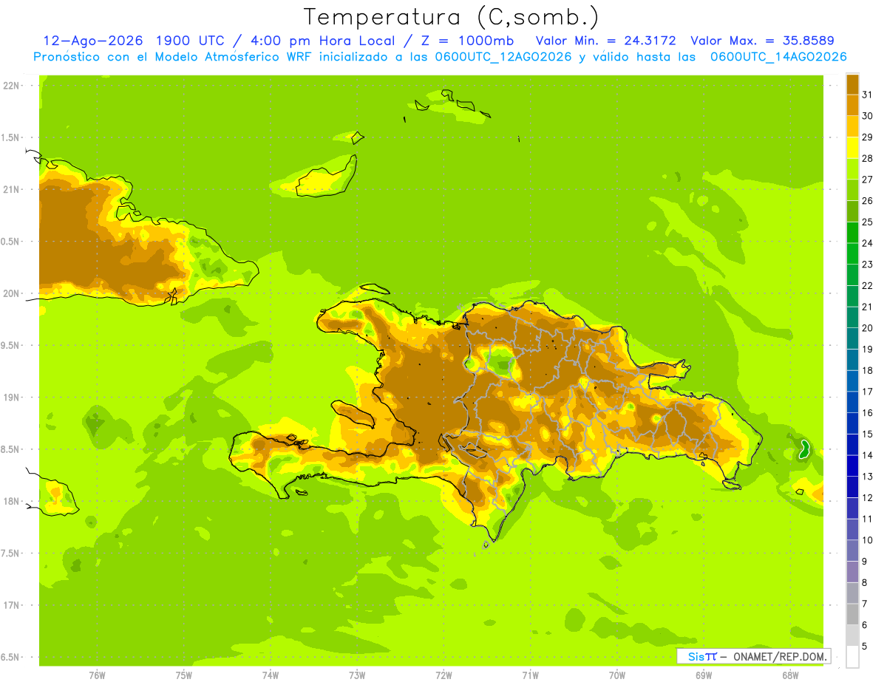The width and height of the screenshot is (887, 685).
Task: Click the "18N" latitude label
Action: (10, 501)
